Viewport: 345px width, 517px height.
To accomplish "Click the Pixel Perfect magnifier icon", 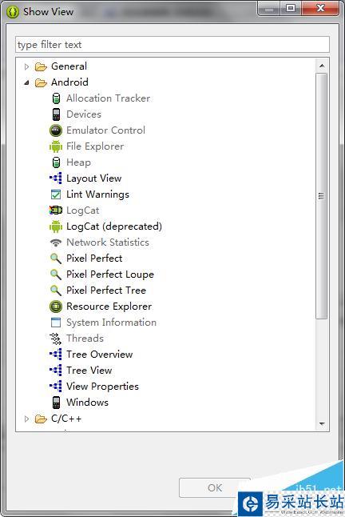I will [x=56, y=258].
